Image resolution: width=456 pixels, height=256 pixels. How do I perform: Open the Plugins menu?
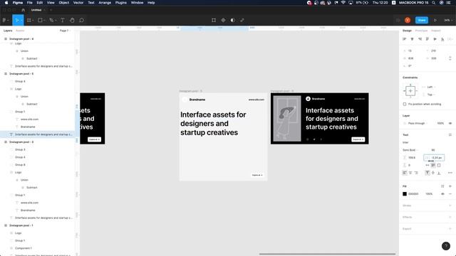121,3
